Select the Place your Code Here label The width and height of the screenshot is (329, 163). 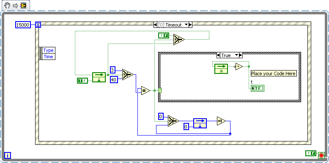(x=274, y=73)
